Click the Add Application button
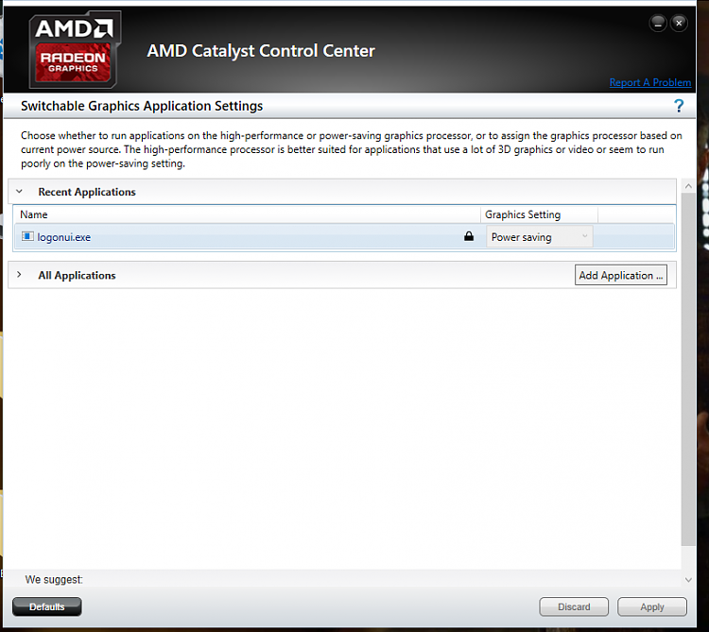The height and width of the screenshot is (632, 709). pyautogui.click(x=620, y=275)
